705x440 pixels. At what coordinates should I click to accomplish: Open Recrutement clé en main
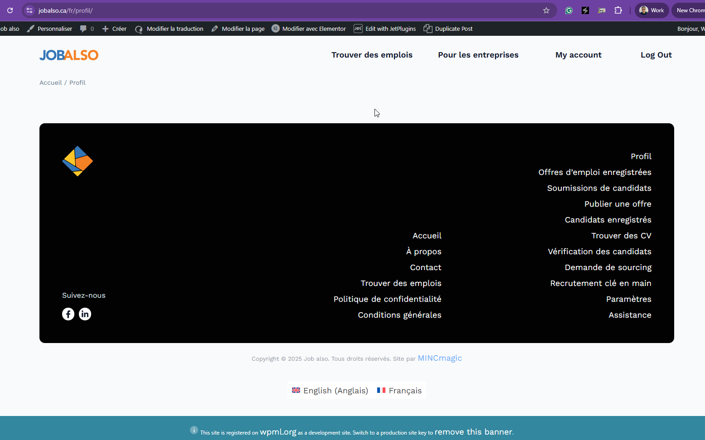tap(601, 283)
